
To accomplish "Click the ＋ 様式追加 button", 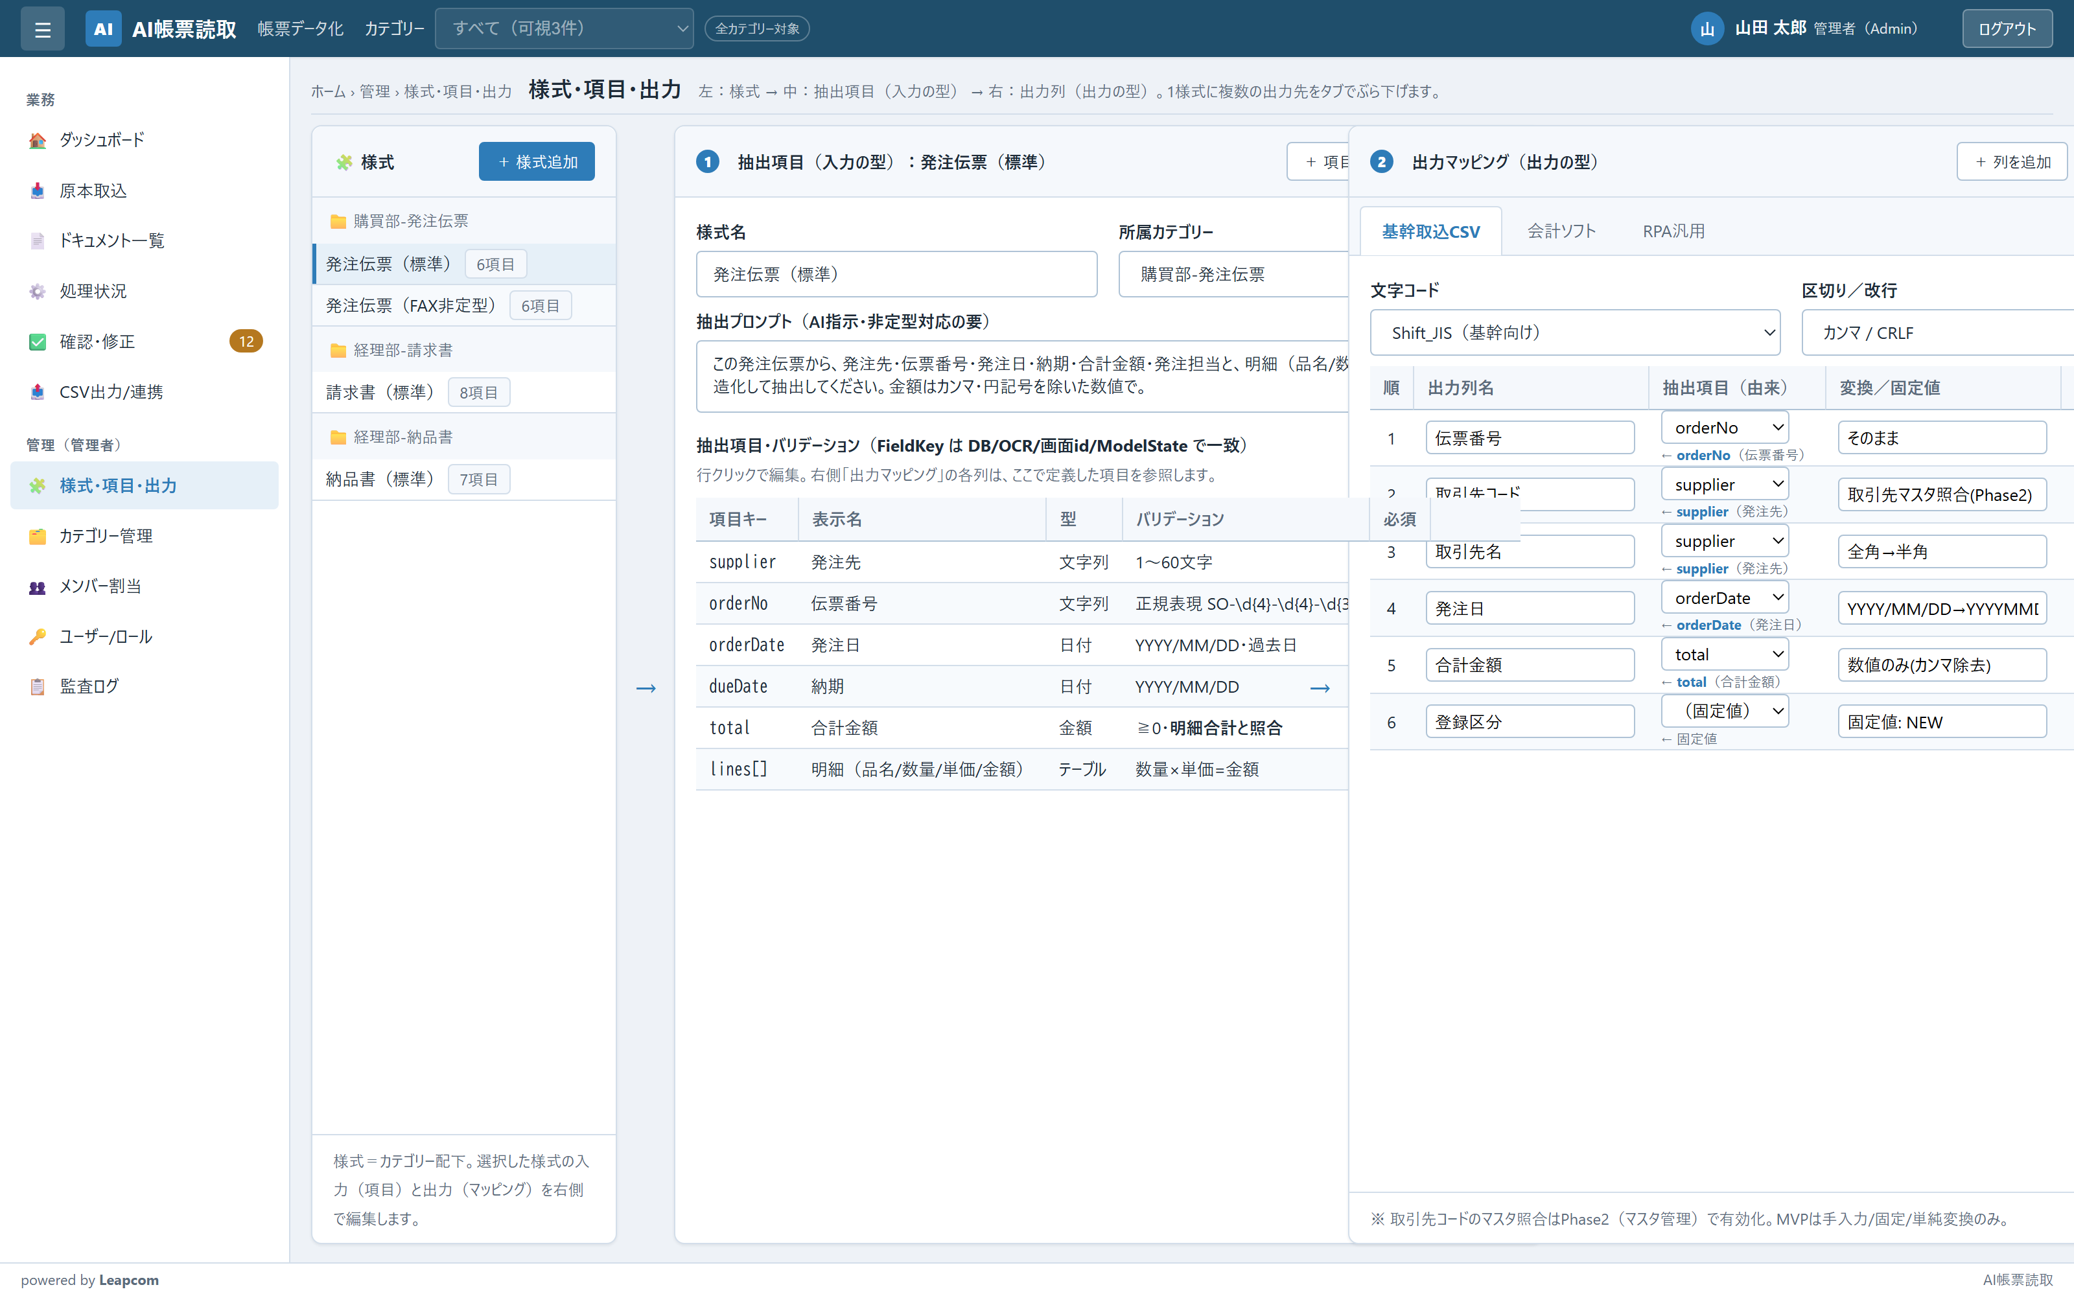I will pos(537,162).
